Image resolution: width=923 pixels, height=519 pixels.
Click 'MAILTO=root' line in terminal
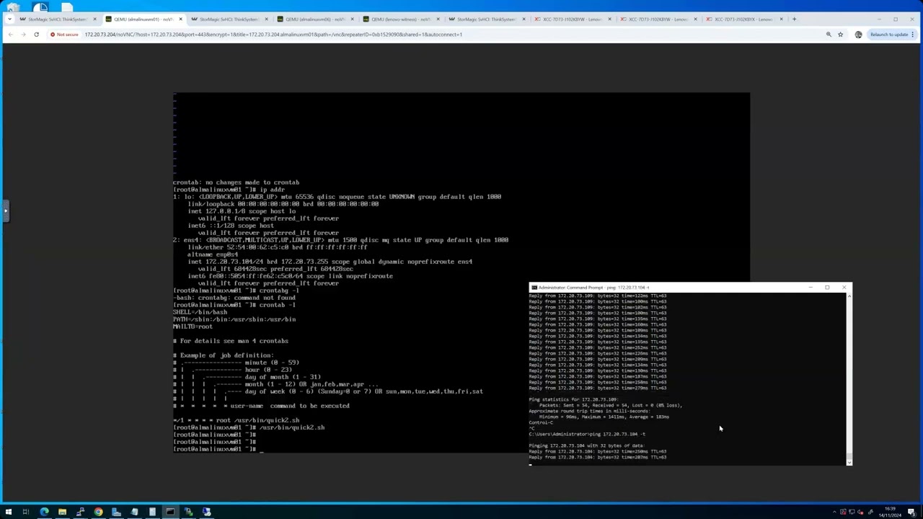(x=193, y=327)
